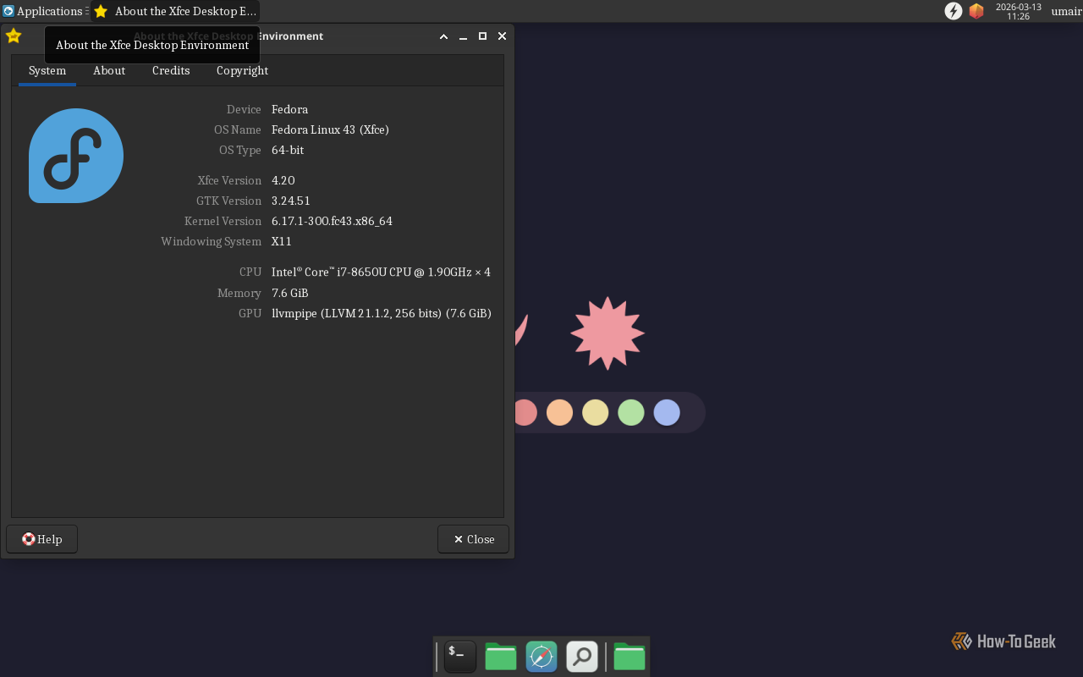Switch to the System tab

pos(47,71)
